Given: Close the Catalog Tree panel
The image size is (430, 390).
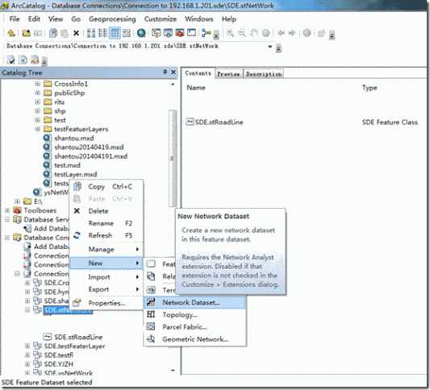Looking at the screenshot, I should click(173, 72).
